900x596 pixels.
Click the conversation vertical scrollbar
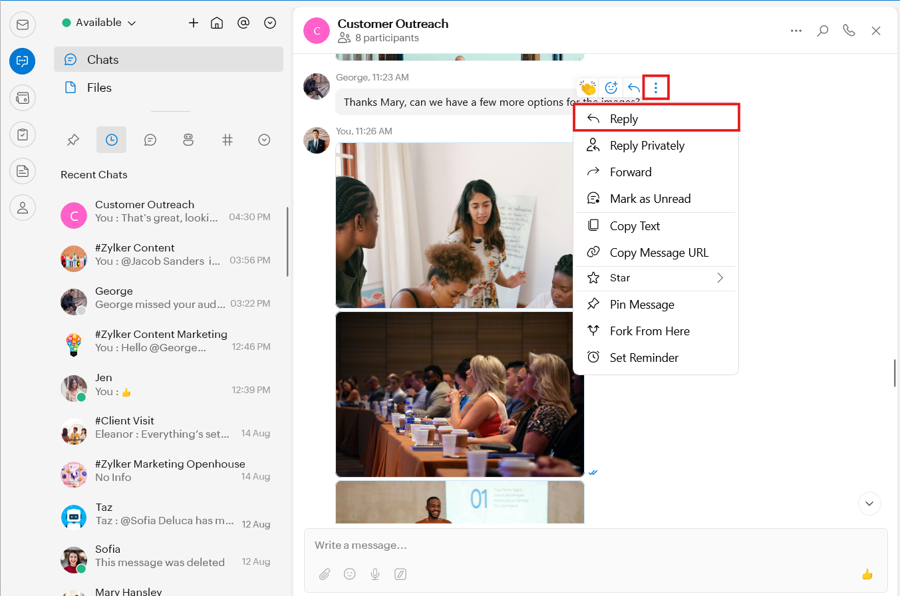(x=895, y=372)
